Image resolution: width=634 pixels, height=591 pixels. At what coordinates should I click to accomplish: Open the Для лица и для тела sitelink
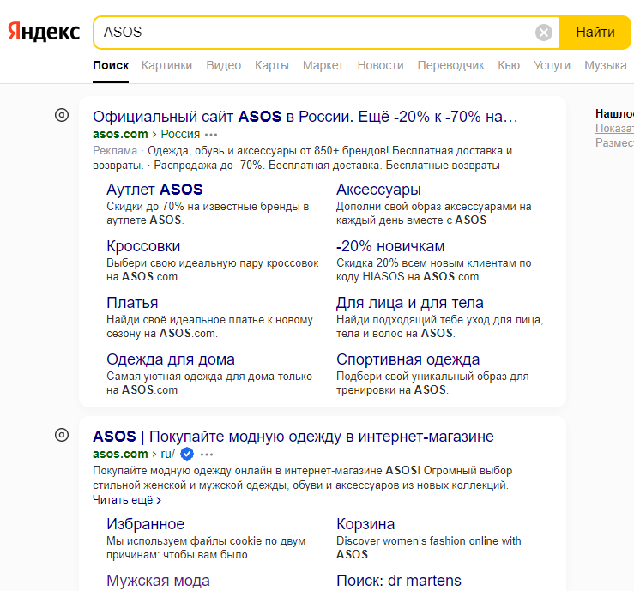point(410,303)
